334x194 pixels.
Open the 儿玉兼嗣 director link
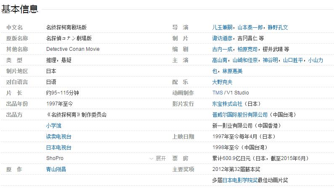click(222, 27)
